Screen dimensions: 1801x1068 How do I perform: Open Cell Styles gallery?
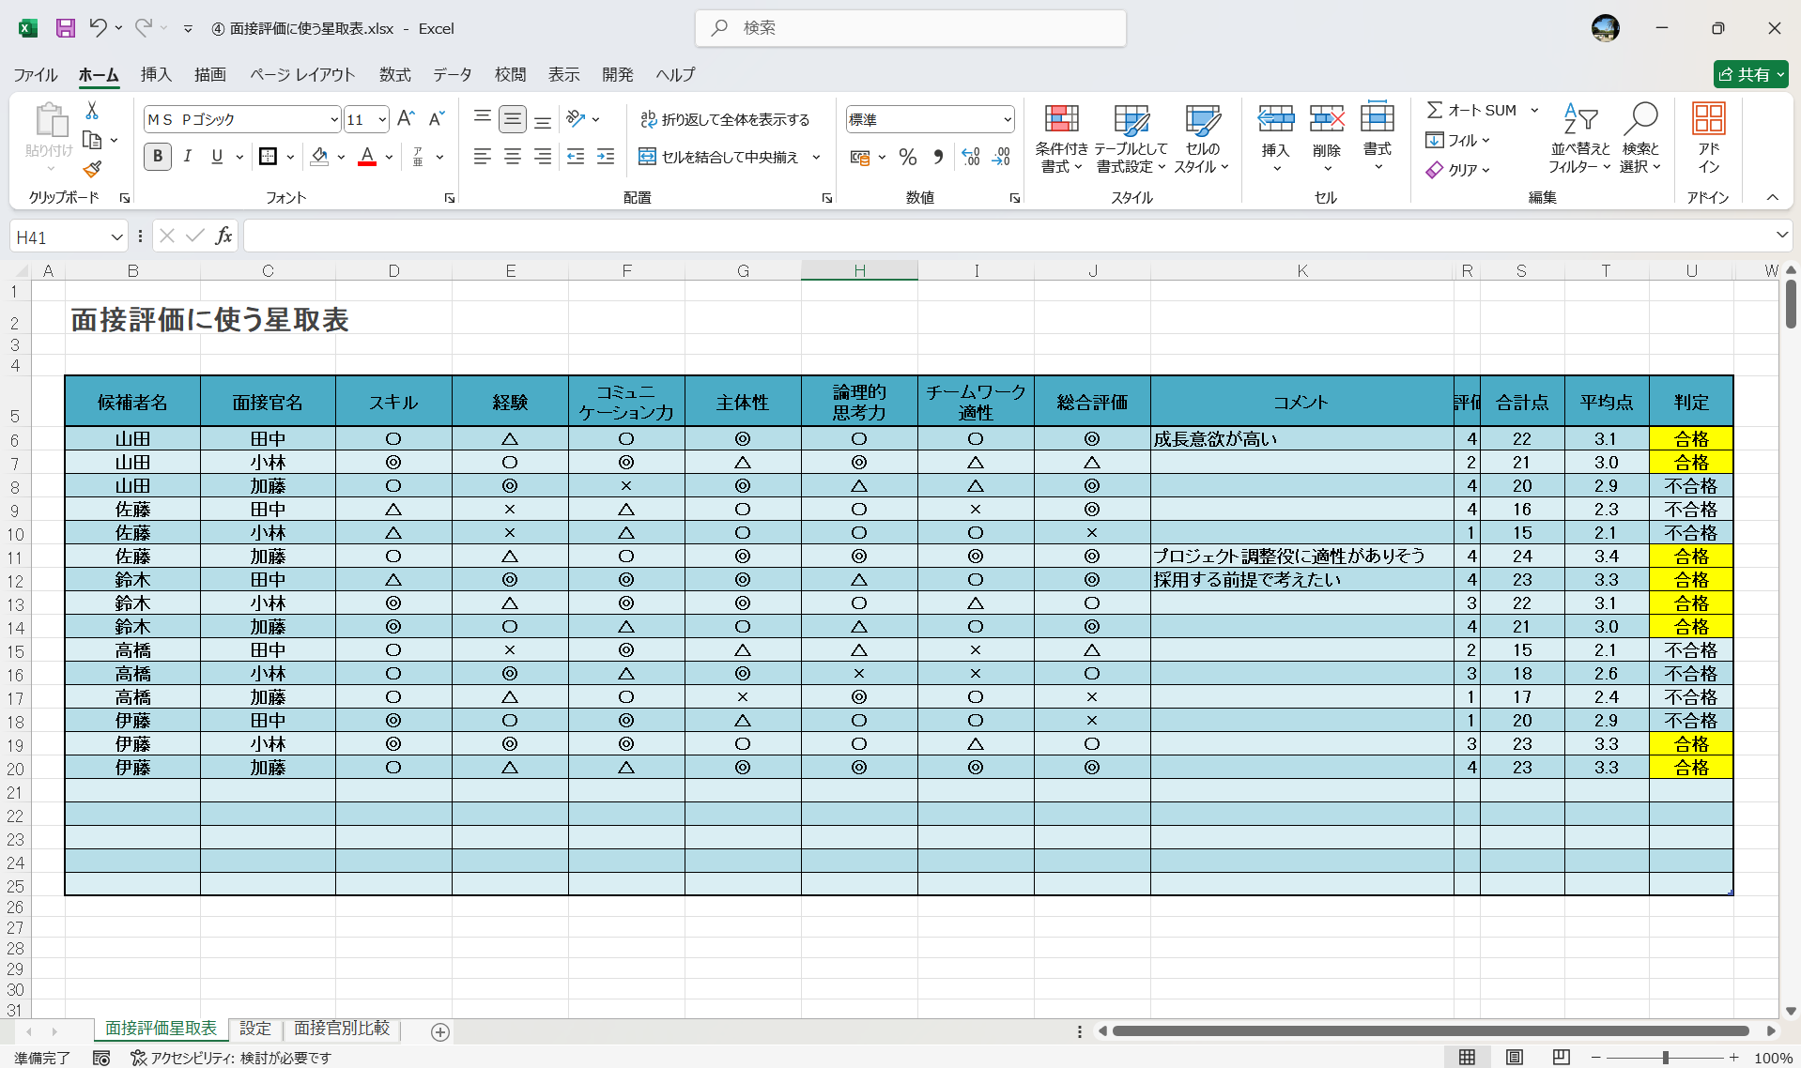(1200, 138)
